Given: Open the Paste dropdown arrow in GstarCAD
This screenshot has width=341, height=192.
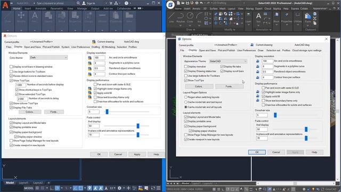Looking at the screenshot, I should click(308, 25).
